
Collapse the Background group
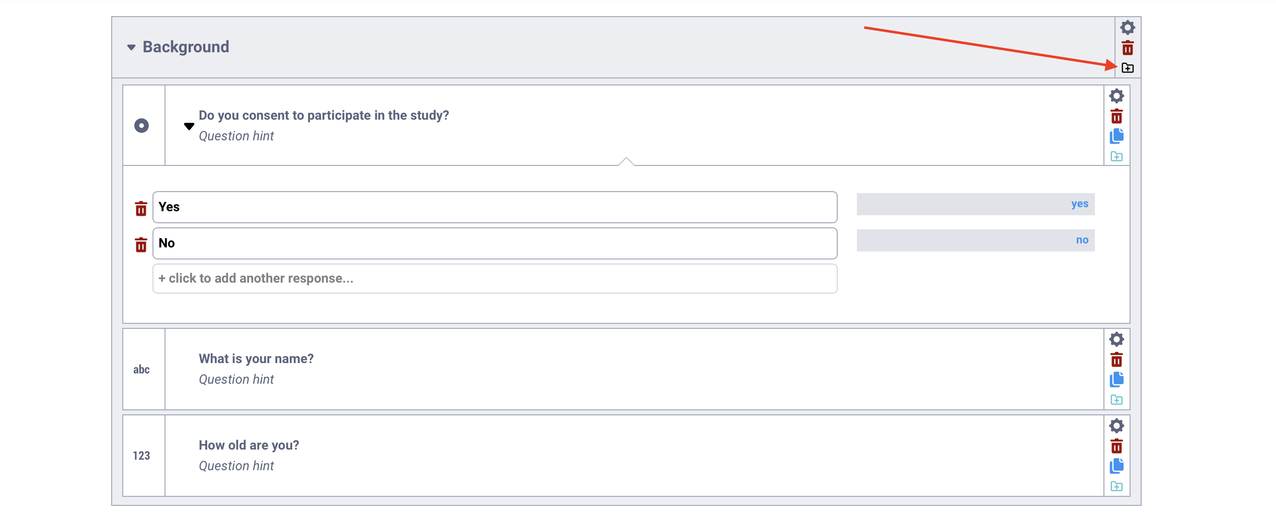click(131, 47)
